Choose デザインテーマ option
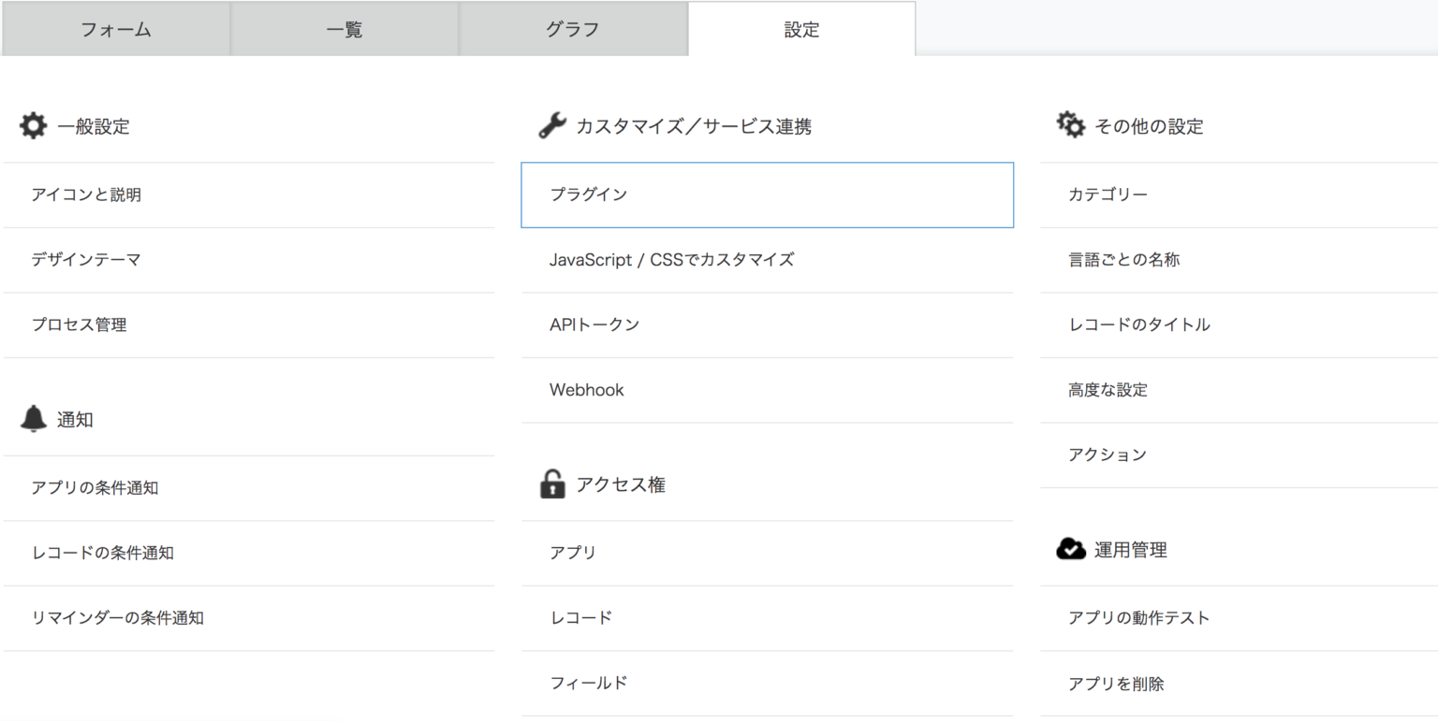 tap(86, 260)
